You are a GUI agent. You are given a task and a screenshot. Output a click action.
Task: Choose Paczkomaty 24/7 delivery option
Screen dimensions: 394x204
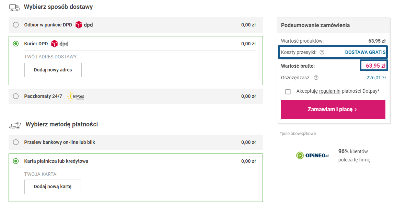(16, 96)
